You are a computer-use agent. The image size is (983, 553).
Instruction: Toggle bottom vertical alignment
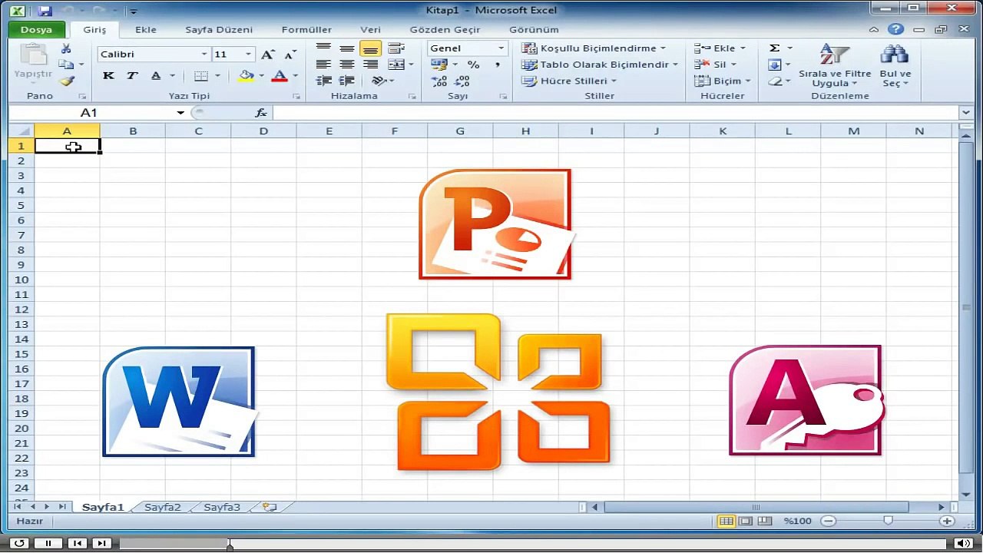370,48
